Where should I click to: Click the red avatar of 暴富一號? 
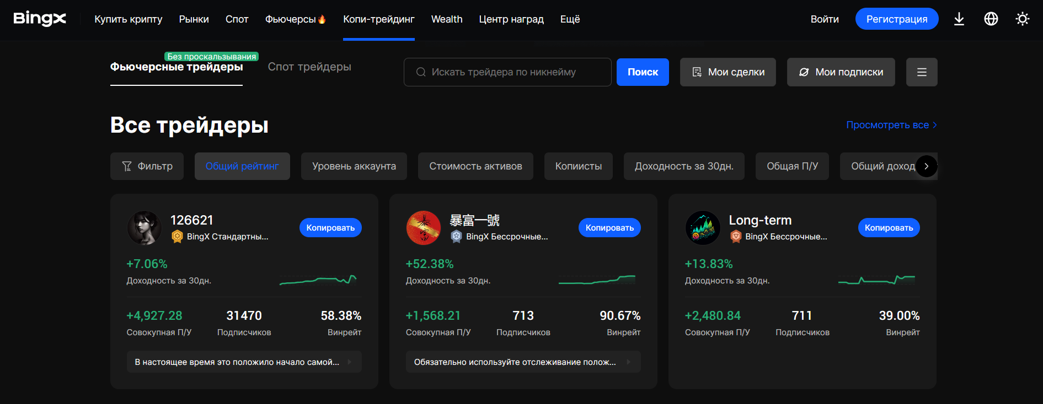point(424,228)
